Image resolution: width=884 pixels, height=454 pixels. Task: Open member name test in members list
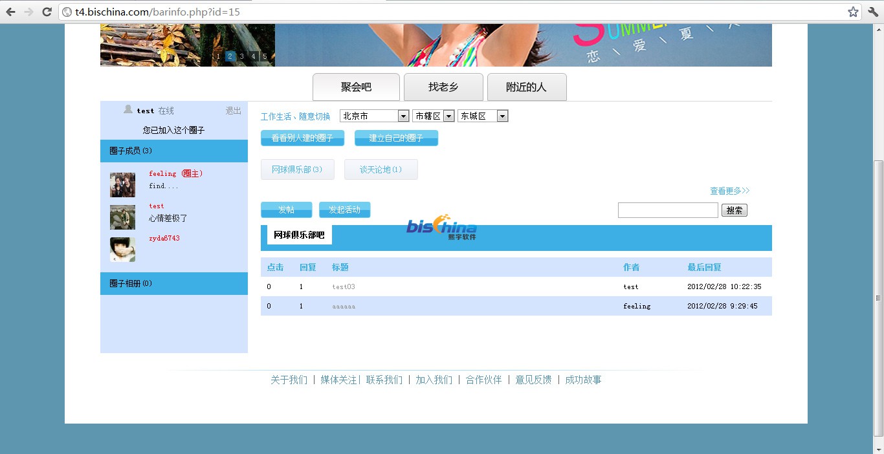157,206
